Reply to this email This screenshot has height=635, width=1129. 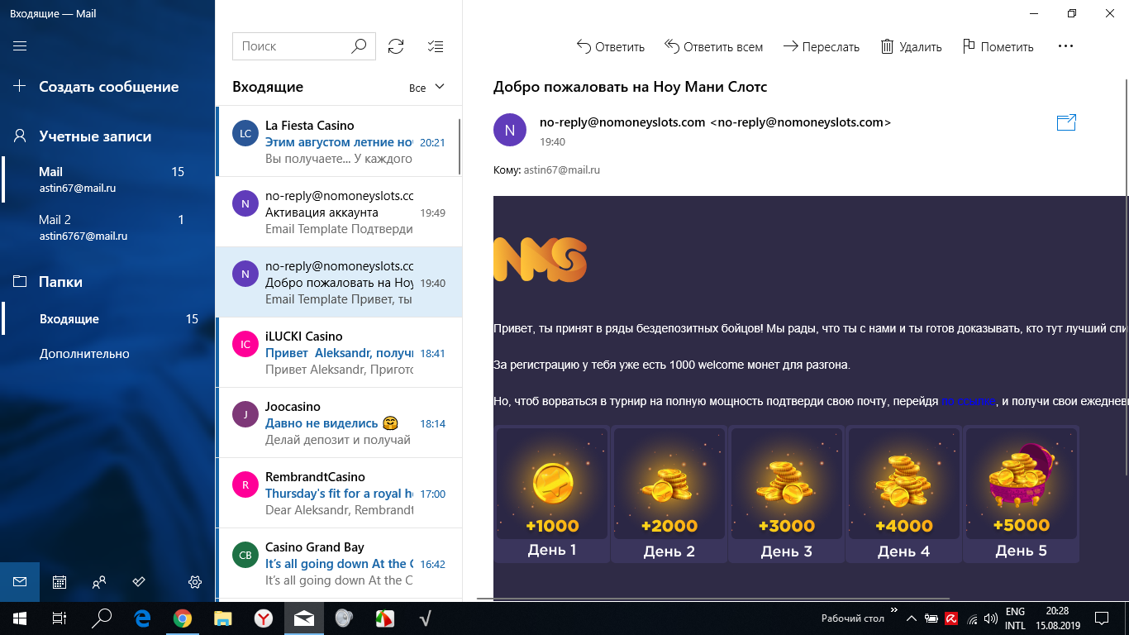(610, 46)
